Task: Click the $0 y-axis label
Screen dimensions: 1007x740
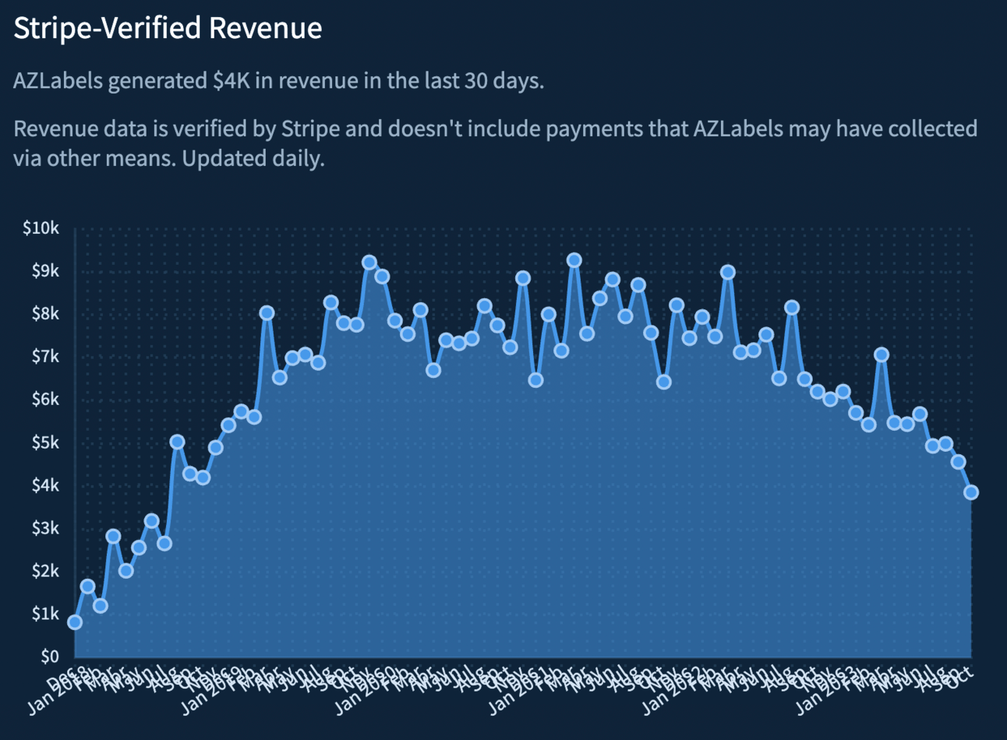Action: [51, 657]
